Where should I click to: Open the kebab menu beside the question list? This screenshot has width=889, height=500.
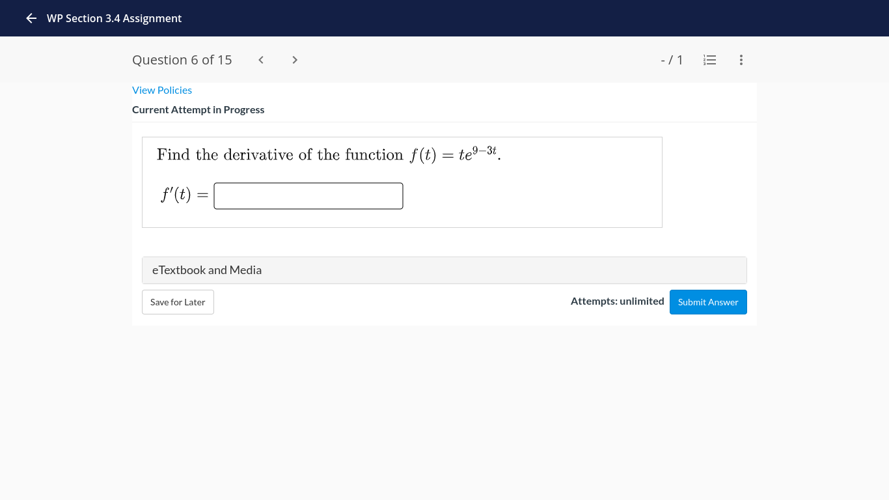point(741,60)
